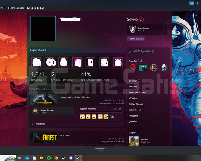Click the gold medal badge under Rozetler

pyautogui.click(x=154, y=67)
